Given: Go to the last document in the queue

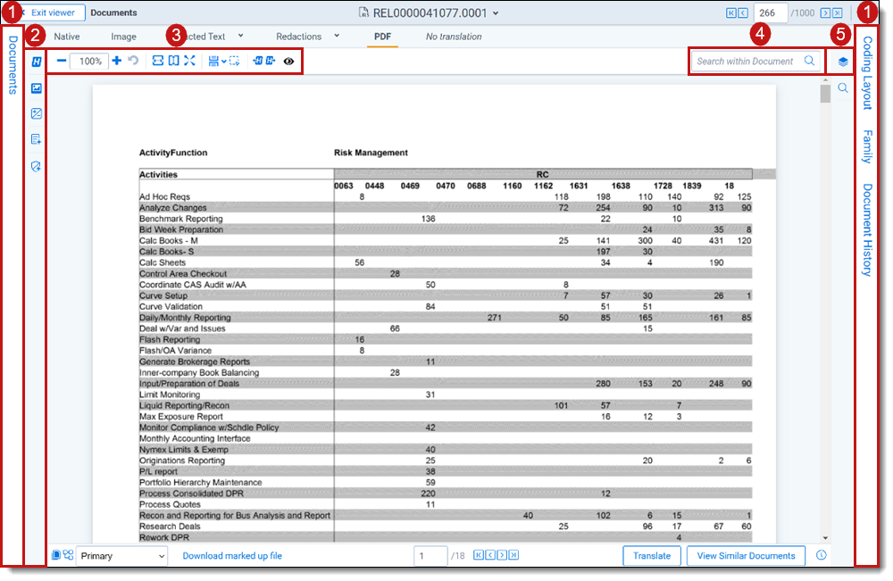Looking at the screenshot, I should (838, 13).
